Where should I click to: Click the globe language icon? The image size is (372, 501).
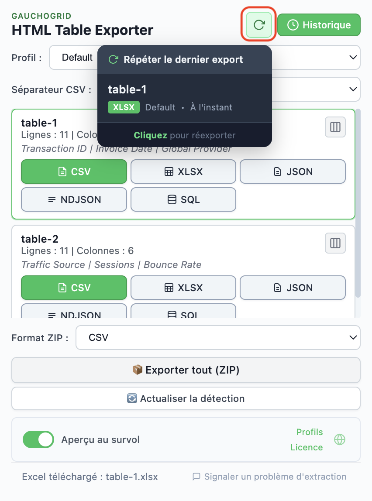(x=340, y=439)
